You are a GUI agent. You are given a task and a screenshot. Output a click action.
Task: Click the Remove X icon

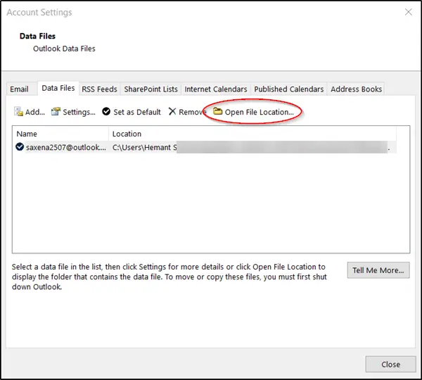(x=172, y=111)
